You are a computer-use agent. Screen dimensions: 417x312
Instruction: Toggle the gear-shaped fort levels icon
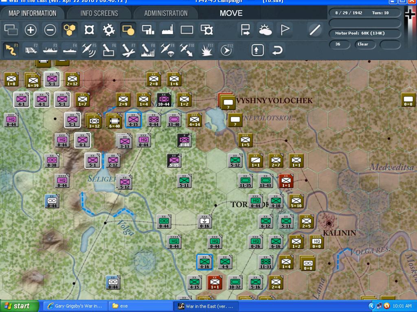coord(109,30)
